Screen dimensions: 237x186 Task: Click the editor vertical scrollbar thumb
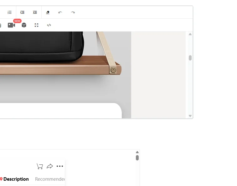[190, 58]
